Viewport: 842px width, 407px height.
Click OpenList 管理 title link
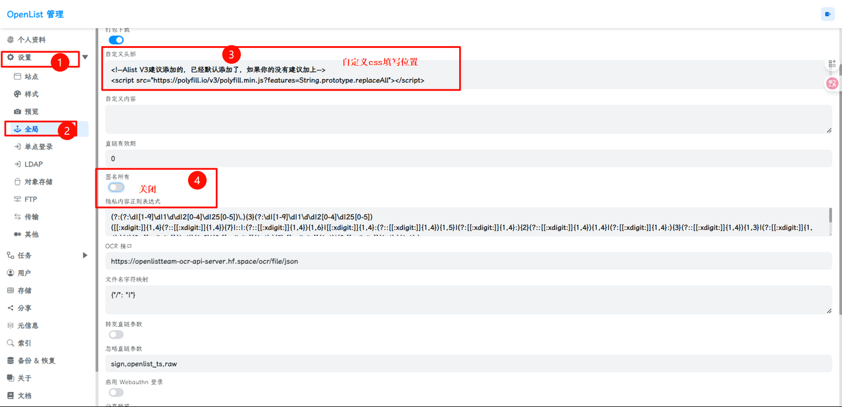click(x=36, y=14)
